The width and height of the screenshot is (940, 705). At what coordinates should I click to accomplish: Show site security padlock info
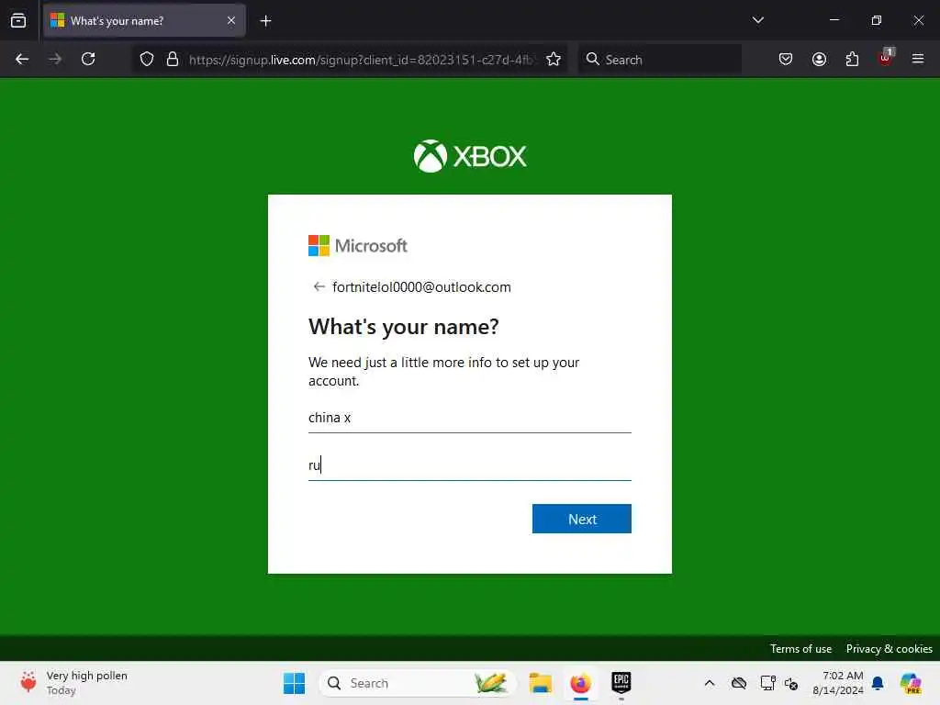[x=173, y=59]
